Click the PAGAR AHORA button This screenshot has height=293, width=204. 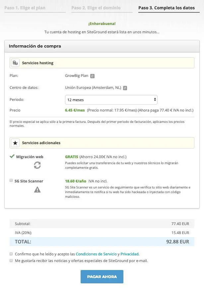coord(102,277)
